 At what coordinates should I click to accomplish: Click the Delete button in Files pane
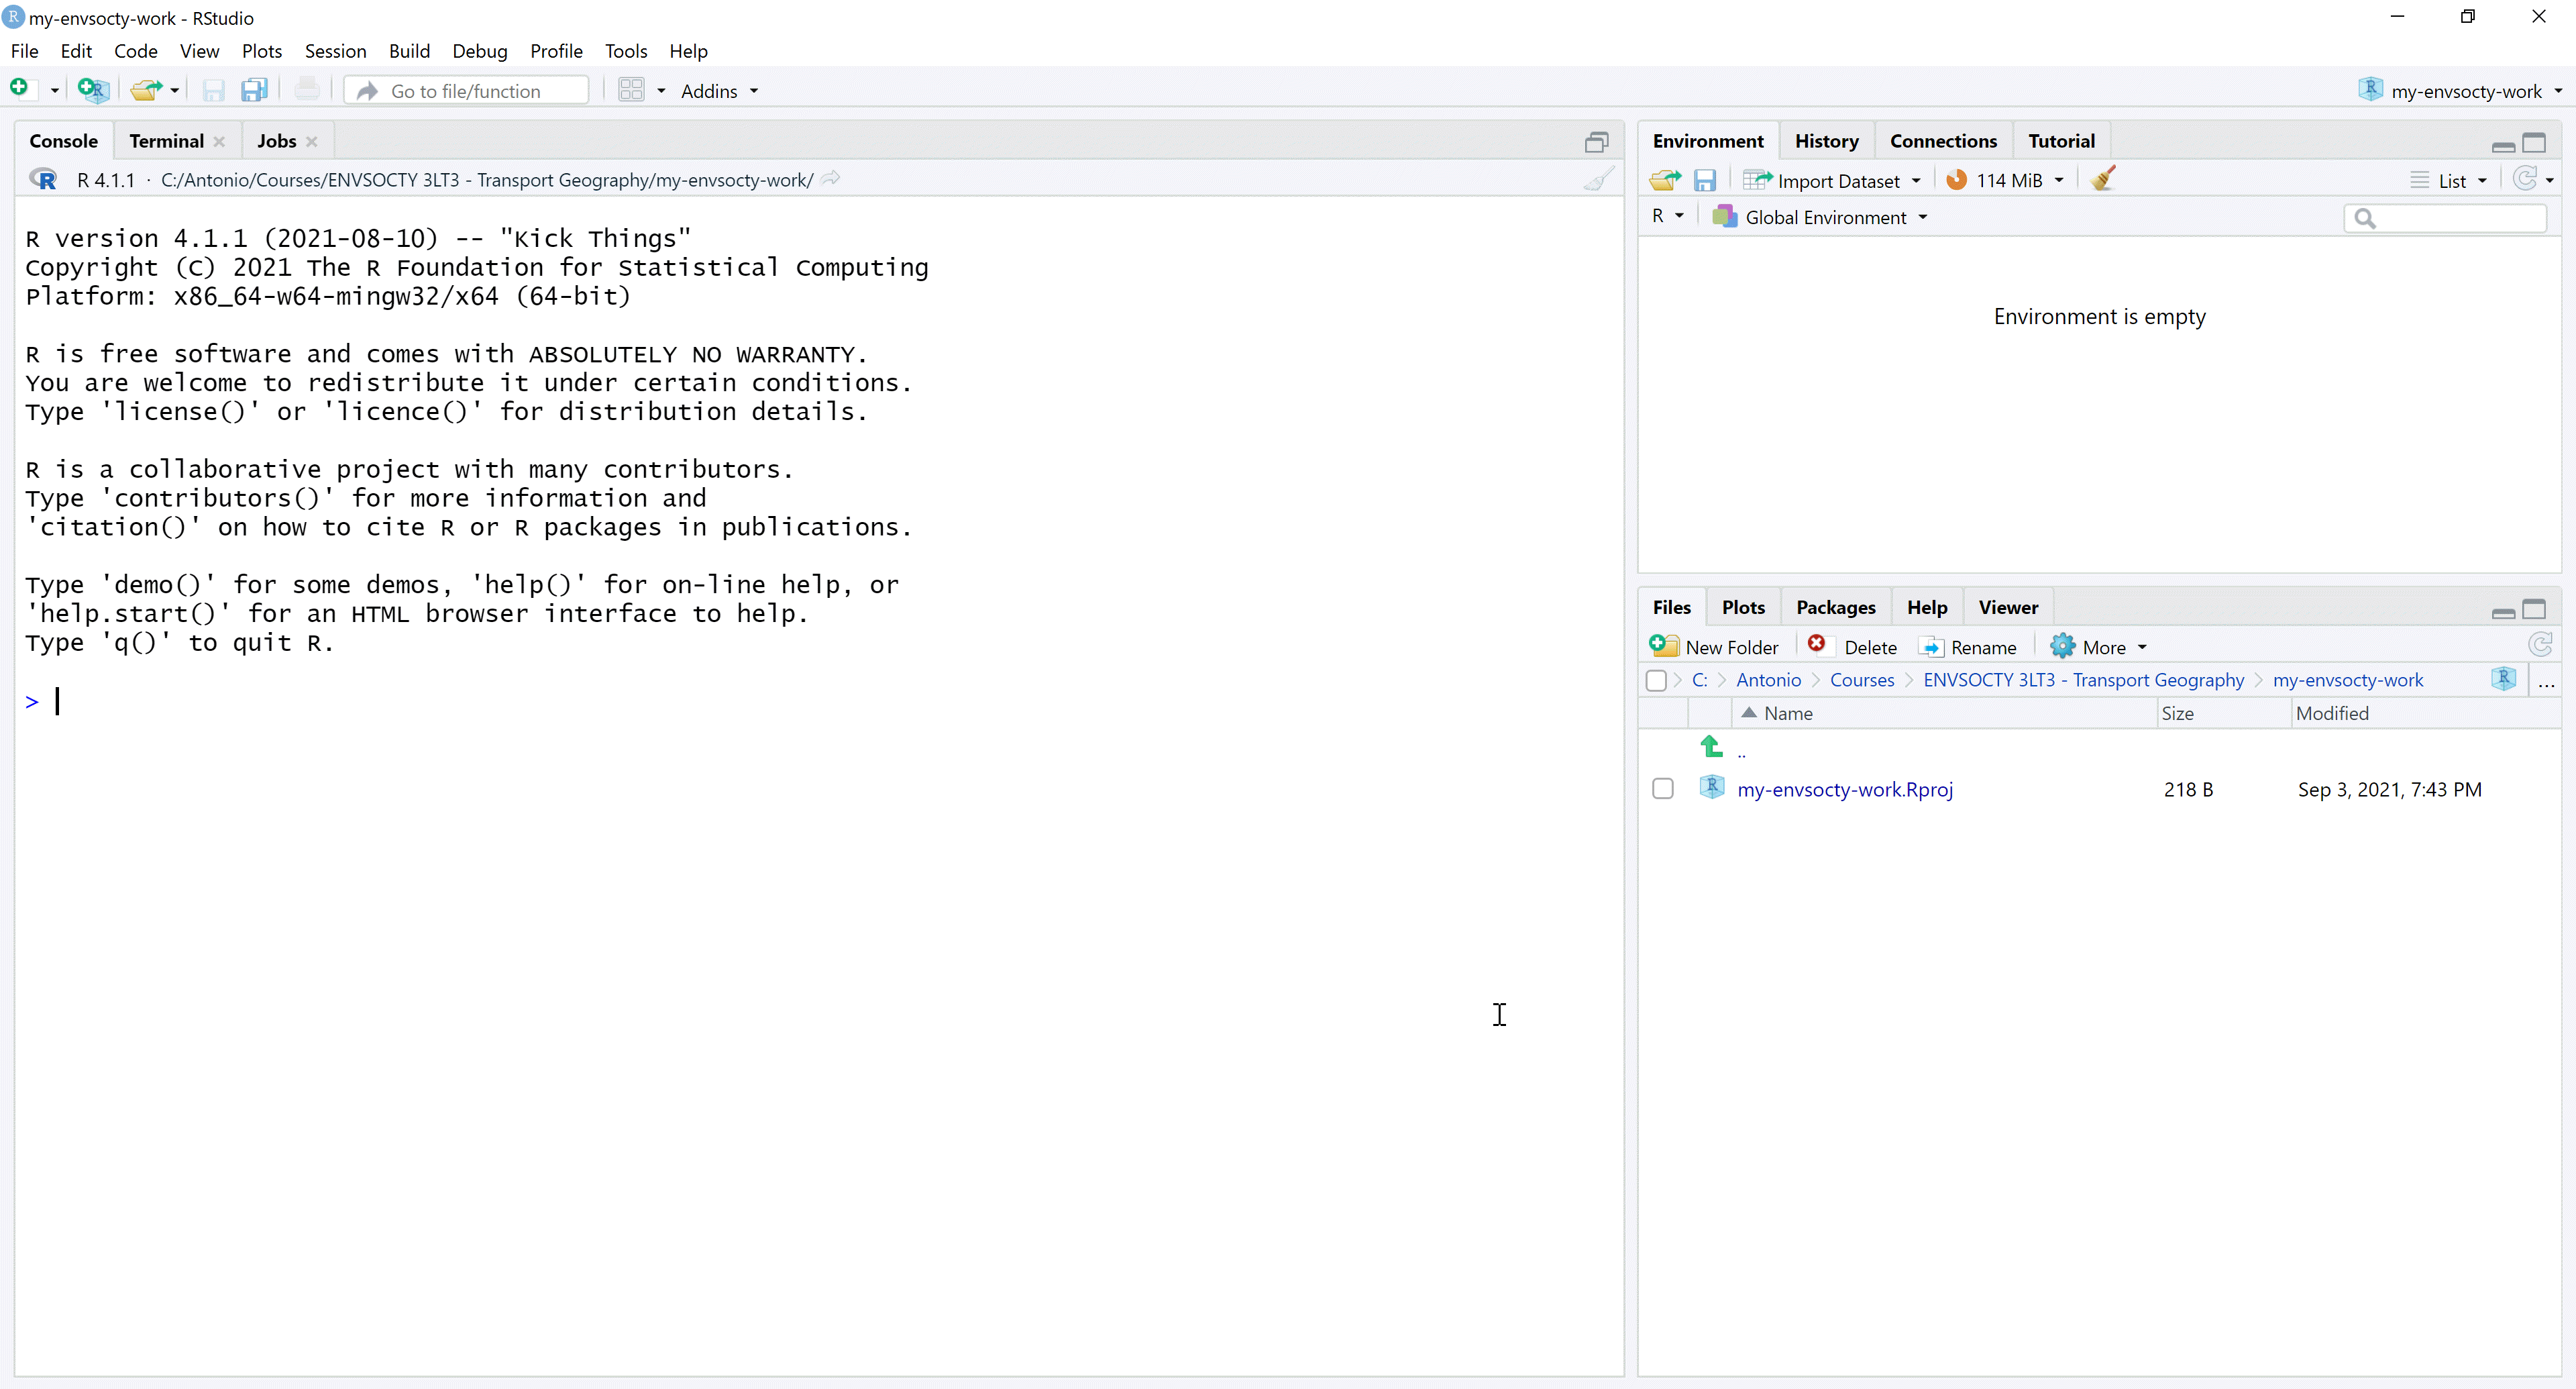1852,647
